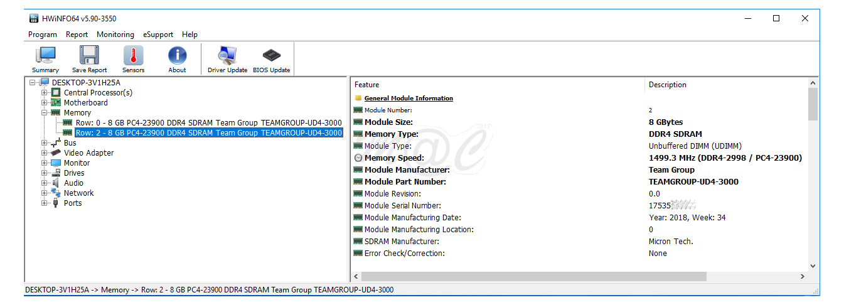This screenshot has width=844, height=305.
Task: Click the Error Check/Correction row icon
Action: point(358,254)
